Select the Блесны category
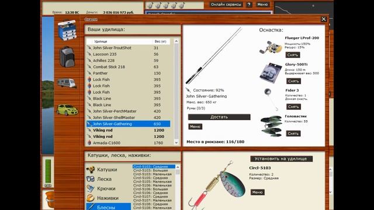This screenshot has height=210, width=374. [108, 206]
